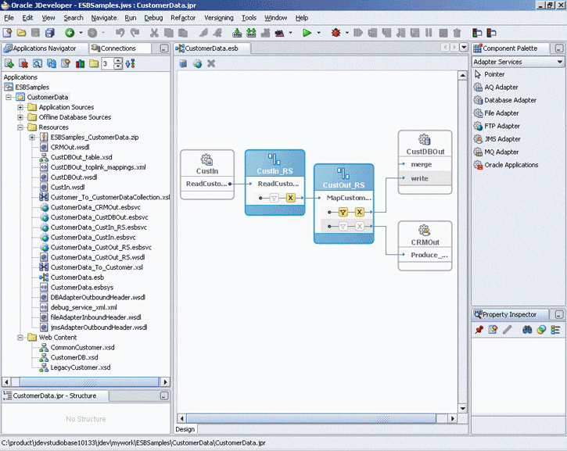Viewport: 567px width, 451px height.
Task: Open the Refactor menu
Action: (x=183, y=18)
